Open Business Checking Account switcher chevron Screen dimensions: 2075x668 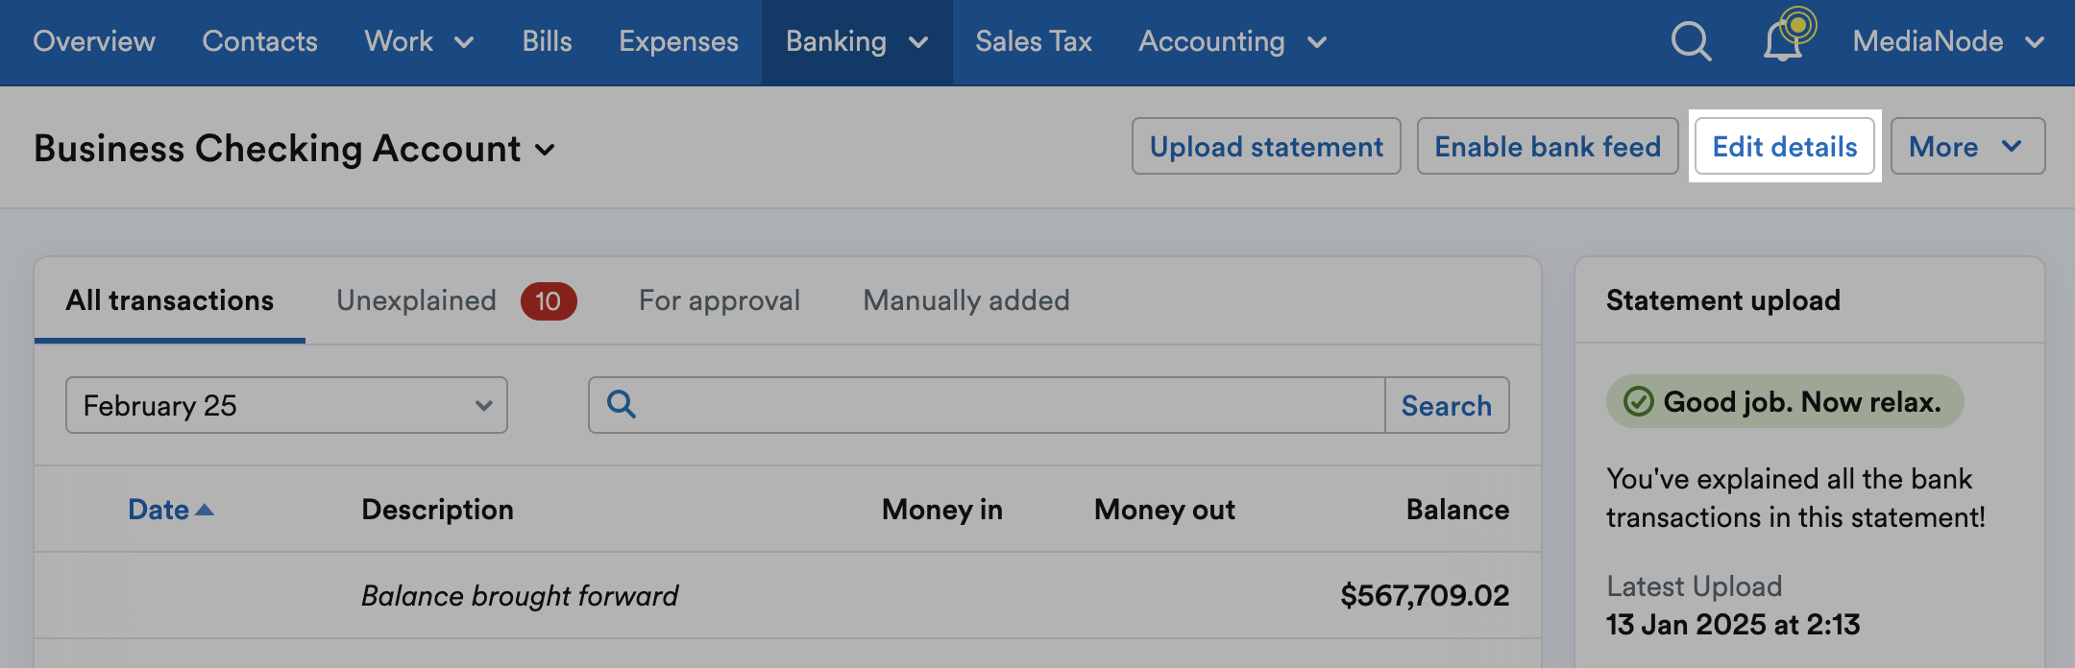click(x=545, y=150)
